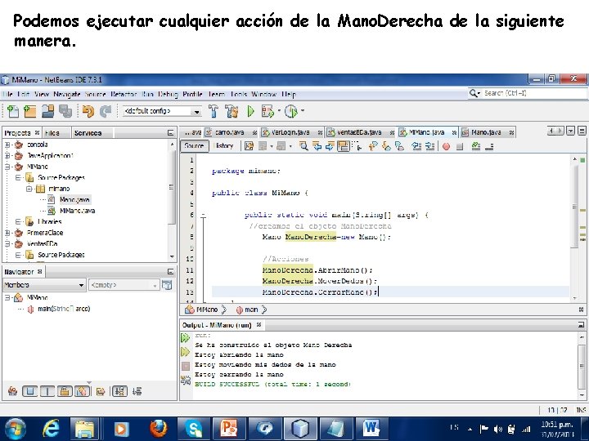This screenshot has width=589, height=441.
Task: Click the Stop Macro Recording icon
Action: (460, 146)
